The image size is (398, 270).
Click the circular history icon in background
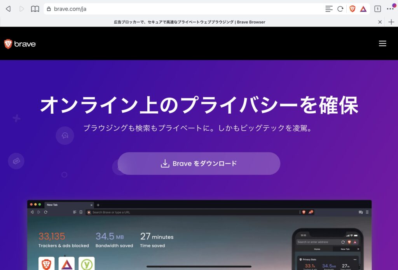tap(65, 135)
